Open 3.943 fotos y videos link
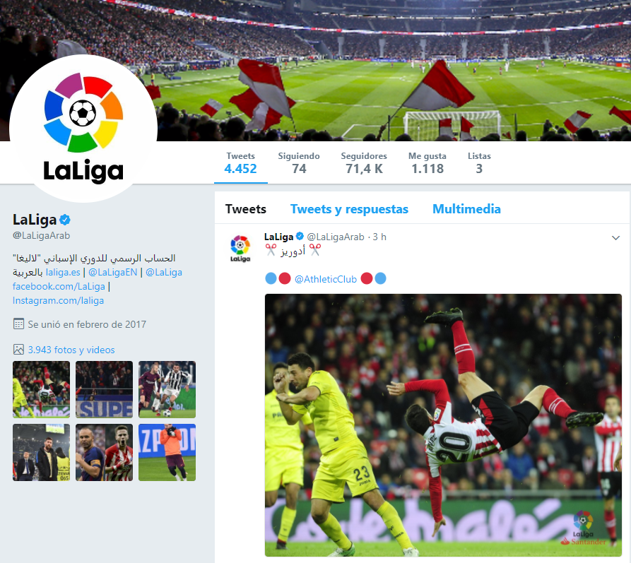 pos(71,350)
